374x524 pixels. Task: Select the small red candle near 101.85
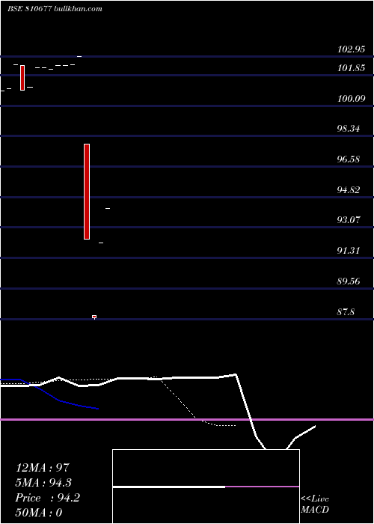pyautogui.click(x=22, y=78)
